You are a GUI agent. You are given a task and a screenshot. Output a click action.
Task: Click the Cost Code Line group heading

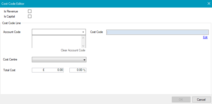(12, 23)
